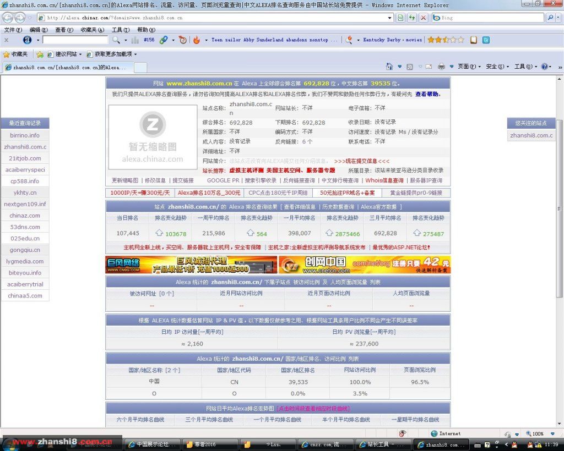
Task: Click the 创网中国 banner advertisement
Action: (x=365, y=265)
